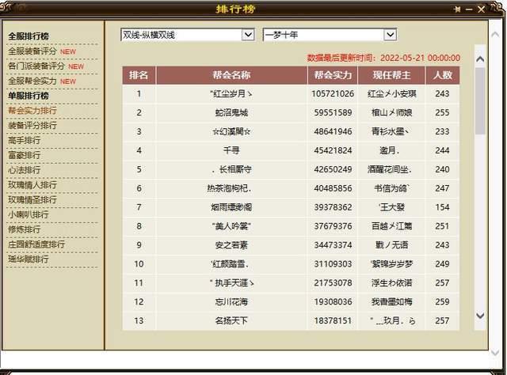Image resolution: width=507 pixels, height=375 pixels.
Task: Open 帮会实力排行 in the sidebar
Action: click(32, 111)
